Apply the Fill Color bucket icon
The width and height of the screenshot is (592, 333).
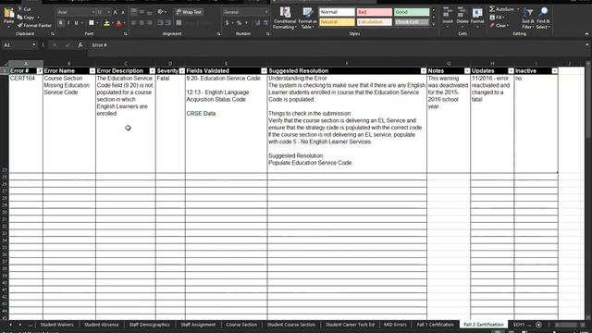click(x=107, y=23)
